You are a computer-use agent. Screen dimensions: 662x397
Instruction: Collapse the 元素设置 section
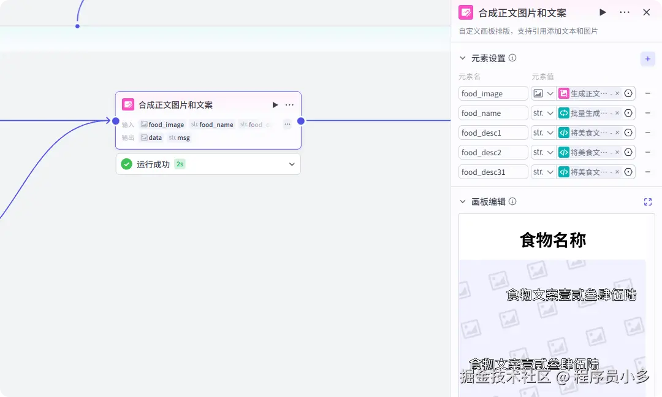pos(463,58)
